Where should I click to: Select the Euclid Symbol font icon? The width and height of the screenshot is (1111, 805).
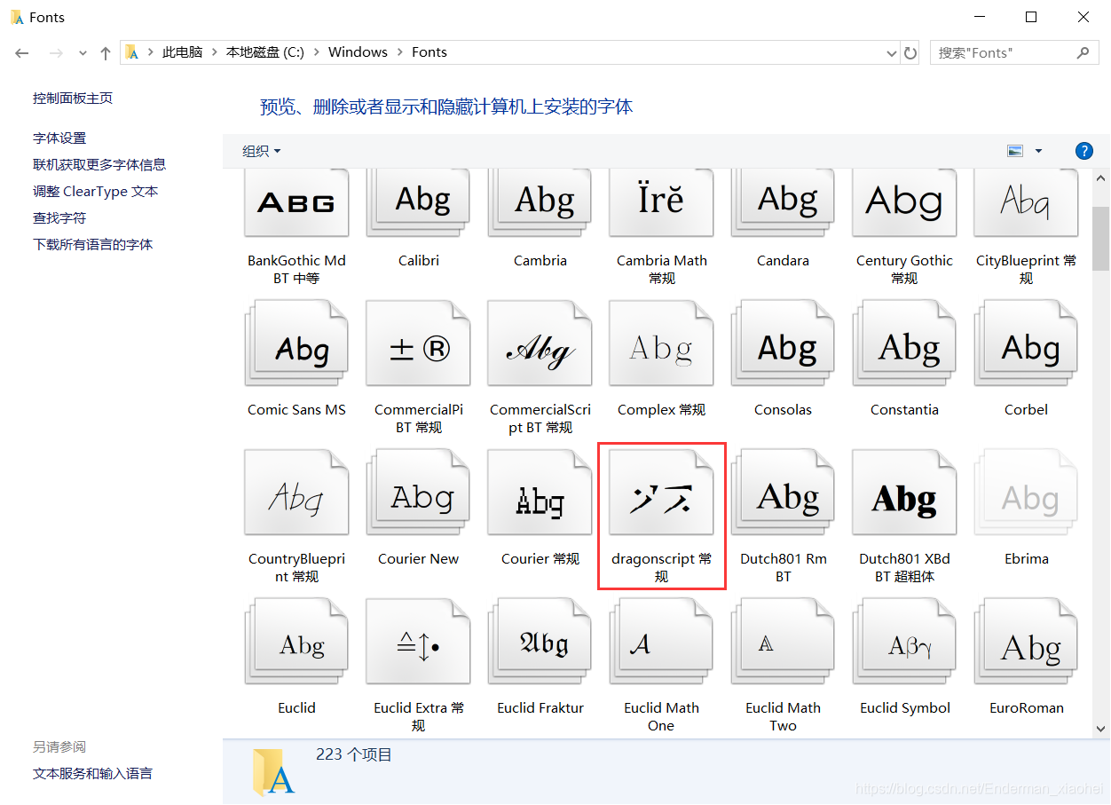click(x=904, y=642)
